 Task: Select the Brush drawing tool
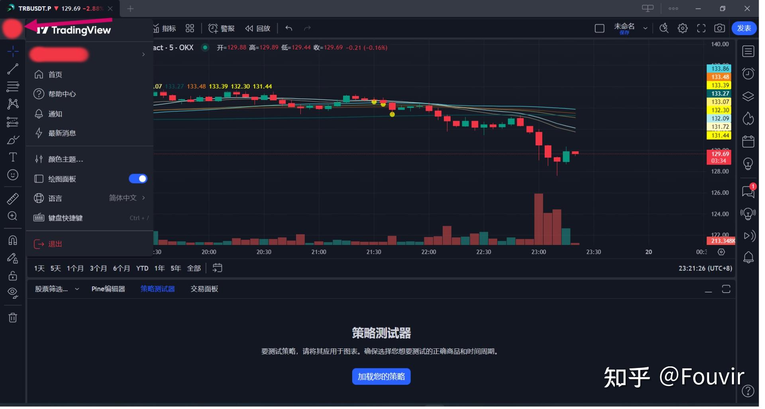pos(13,140)
